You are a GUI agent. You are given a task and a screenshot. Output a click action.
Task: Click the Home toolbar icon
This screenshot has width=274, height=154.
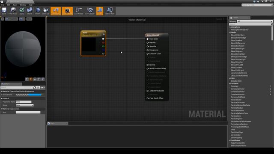click(37, 11)
